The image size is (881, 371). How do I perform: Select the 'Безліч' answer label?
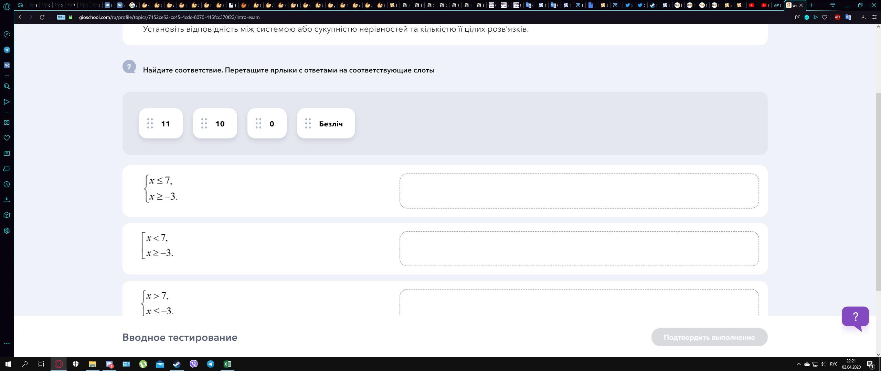point(326,124)
